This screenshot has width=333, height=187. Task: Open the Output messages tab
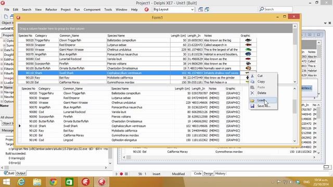tap(21, 173)
